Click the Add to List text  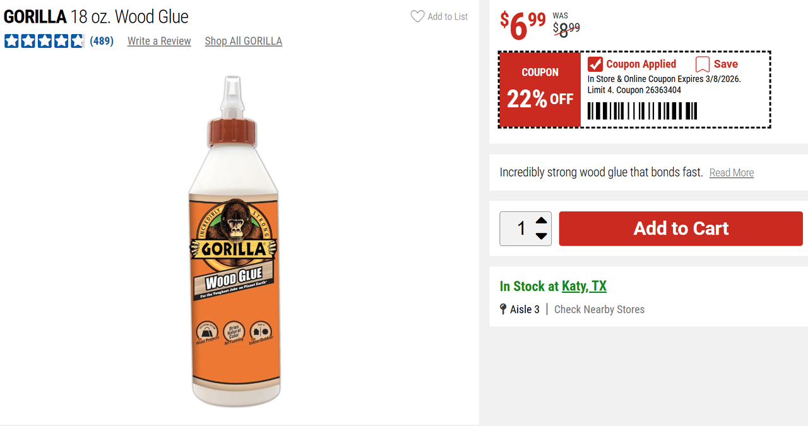tap(448, 16)
